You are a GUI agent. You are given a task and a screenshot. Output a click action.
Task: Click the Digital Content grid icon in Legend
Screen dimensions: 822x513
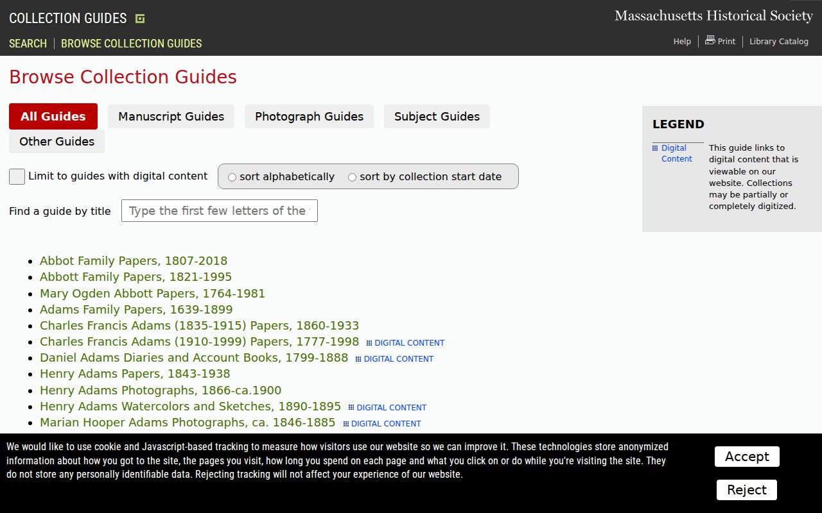(655, 148)
